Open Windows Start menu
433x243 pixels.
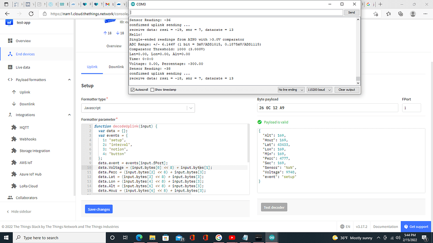tap(6, 238)
